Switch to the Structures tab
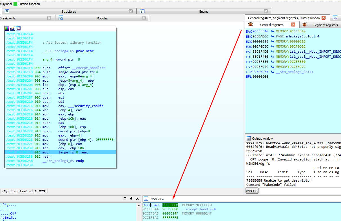Viewport: 341px width, 221px height. click(x=69, y=12)
